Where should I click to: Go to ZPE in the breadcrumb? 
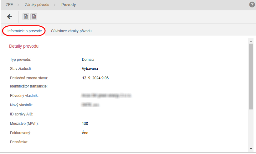tap(9, 5)
